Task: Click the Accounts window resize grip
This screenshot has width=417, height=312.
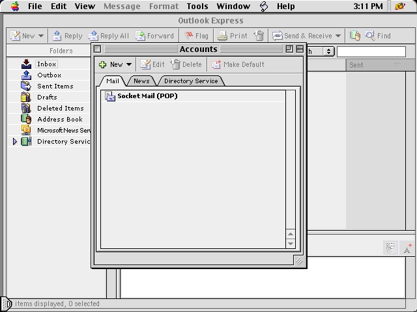Action: coord(299,261)
